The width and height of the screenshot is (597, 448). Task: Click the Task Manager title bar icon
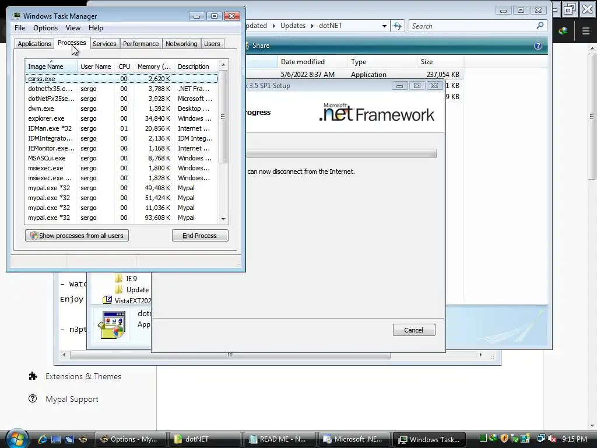coord(16,16)
